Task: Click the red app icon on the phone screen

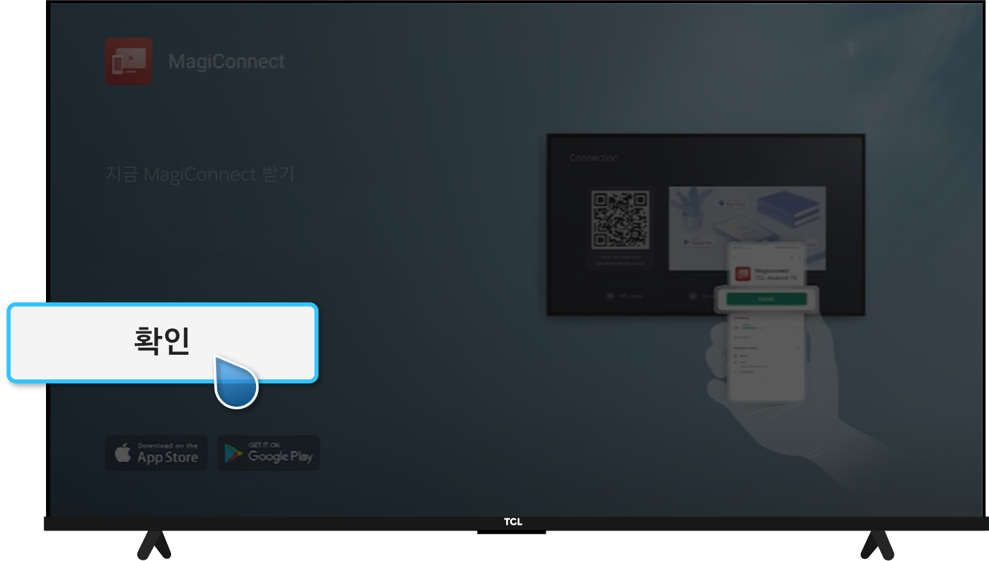Action: [x=743, y=274]
